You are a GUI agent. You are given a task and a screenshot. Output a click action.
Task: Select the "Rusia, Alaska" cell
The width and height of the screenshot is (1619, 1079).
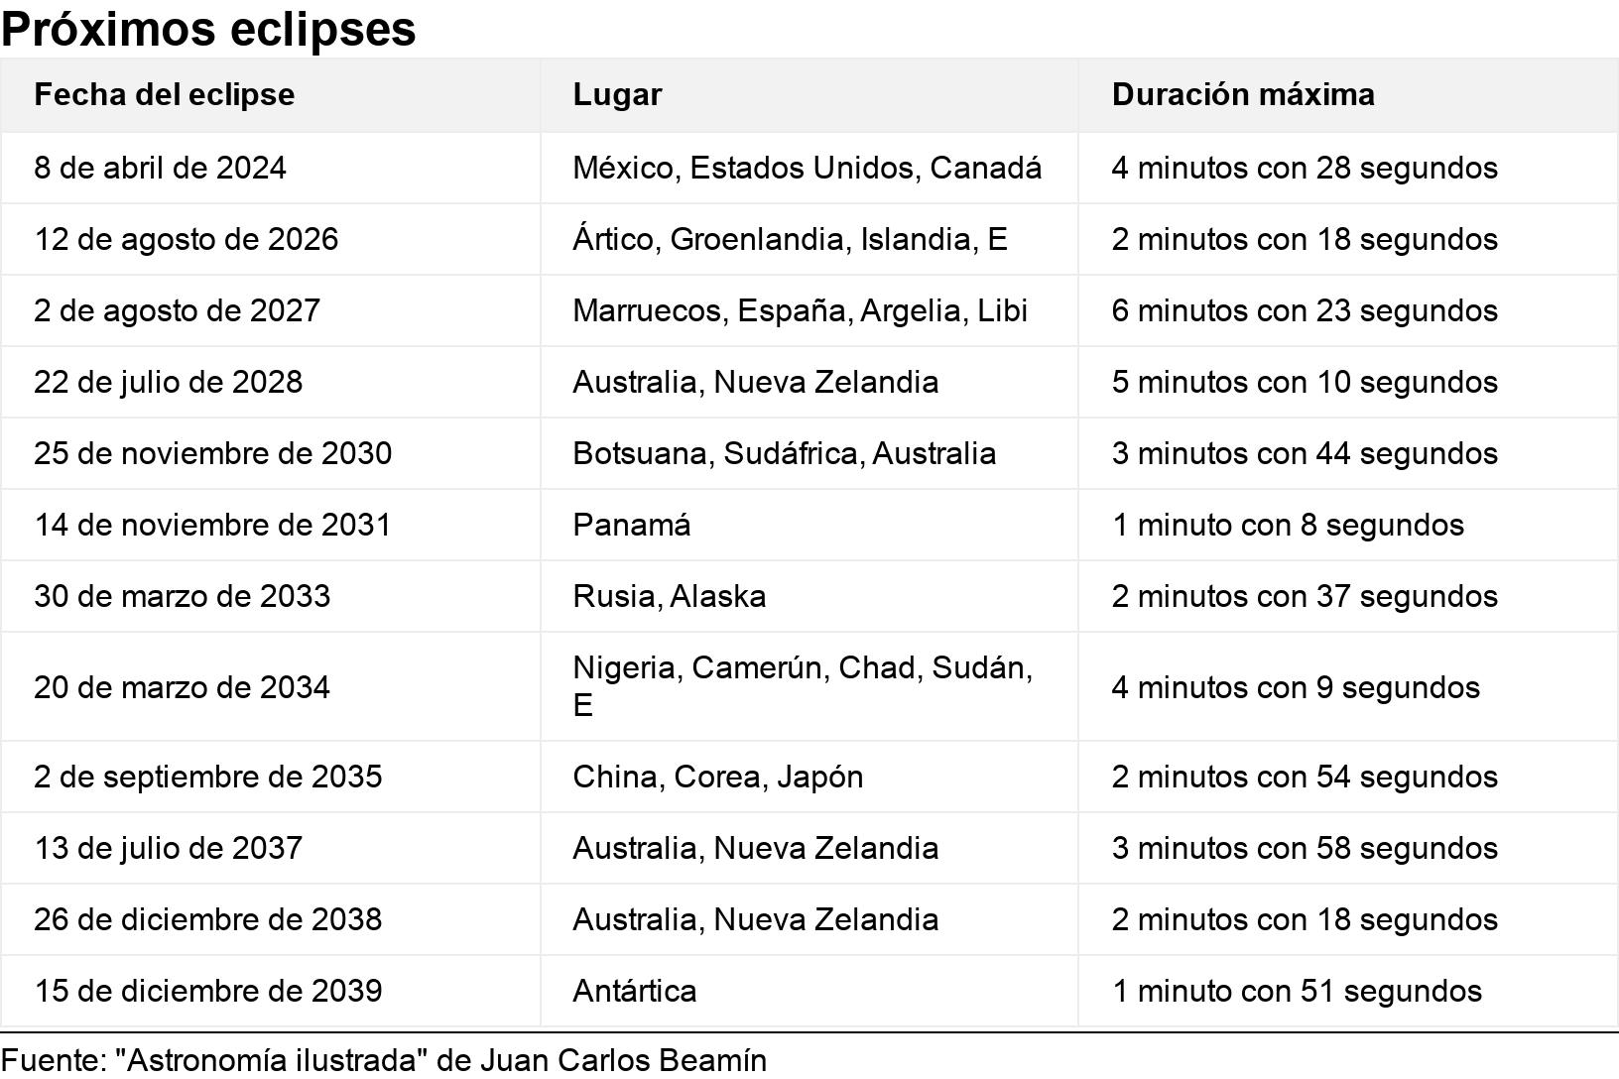coord(670,596)
